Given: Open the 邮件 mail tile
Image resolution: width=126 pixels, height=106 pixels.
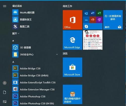Looking at the screenshot, I should click(x=113, y=20).
